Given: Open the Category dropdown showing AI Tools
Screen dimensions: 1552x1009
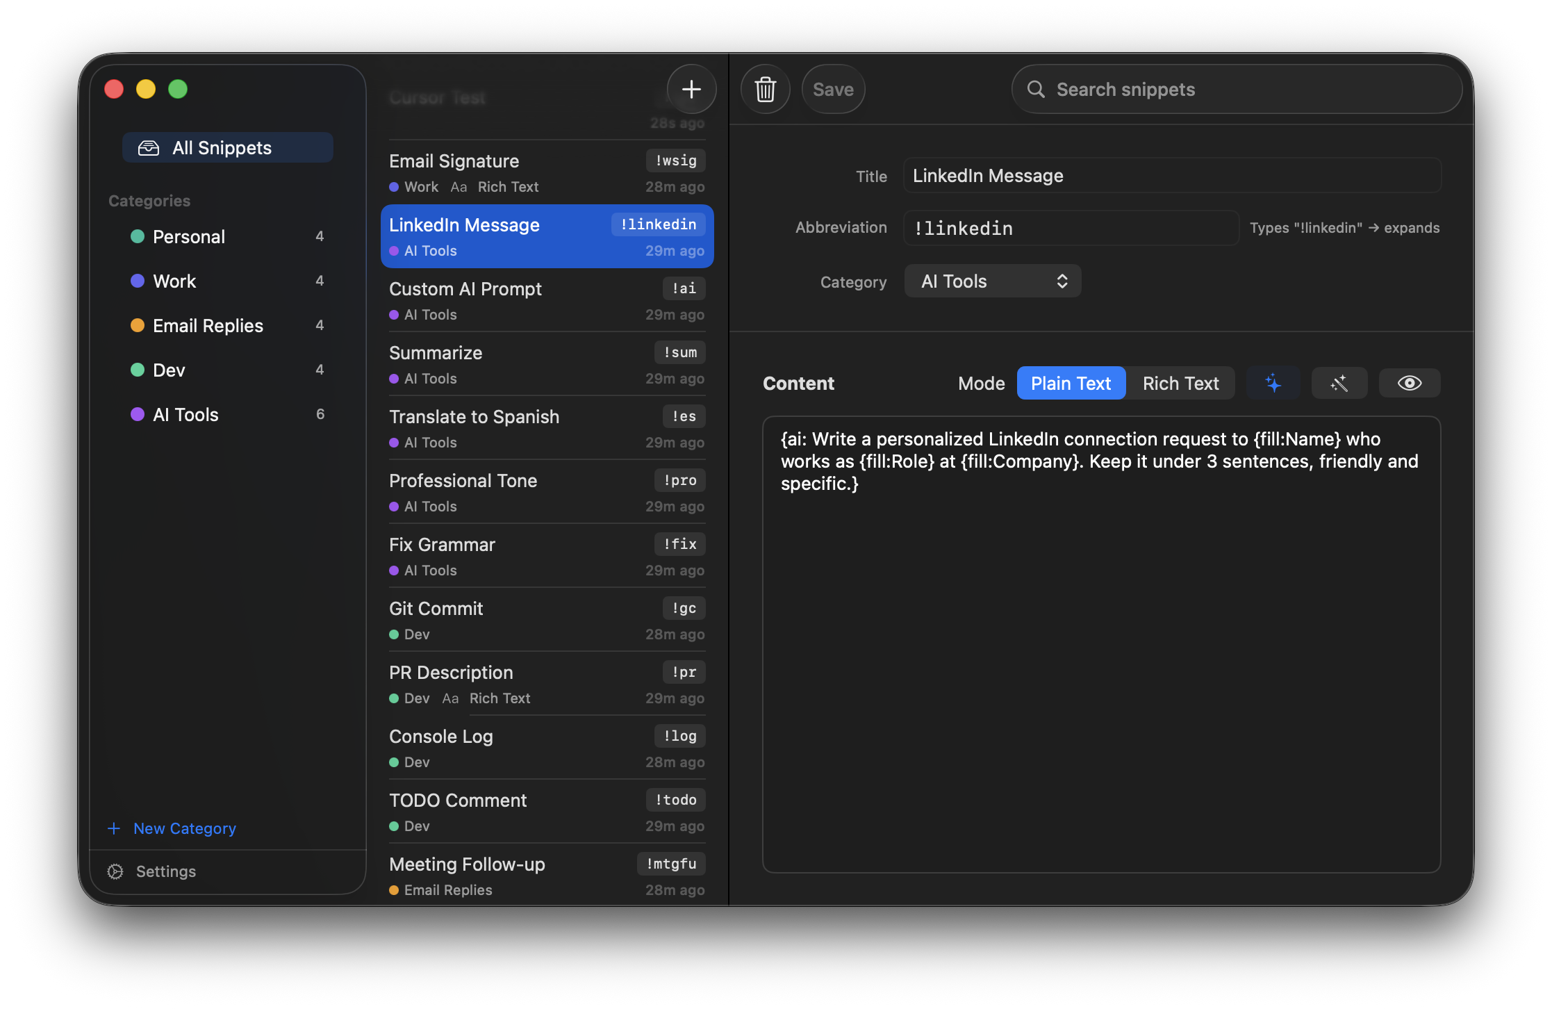Looking at the screenshot, I should pyautogui.click(x=992, y=281).
